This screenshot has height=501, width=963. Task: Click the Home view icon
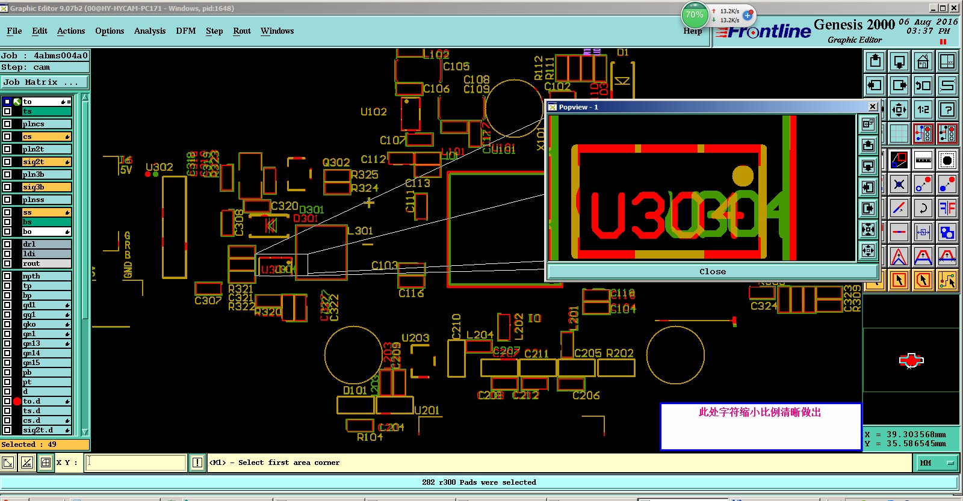click(923, 61)
